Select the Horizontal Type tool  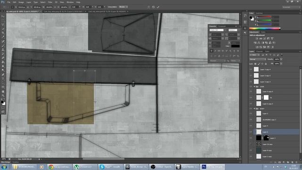[3, 79]
